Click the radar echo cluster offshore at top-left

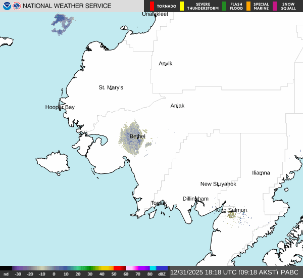pyautogui.click(x=62, y=24)
